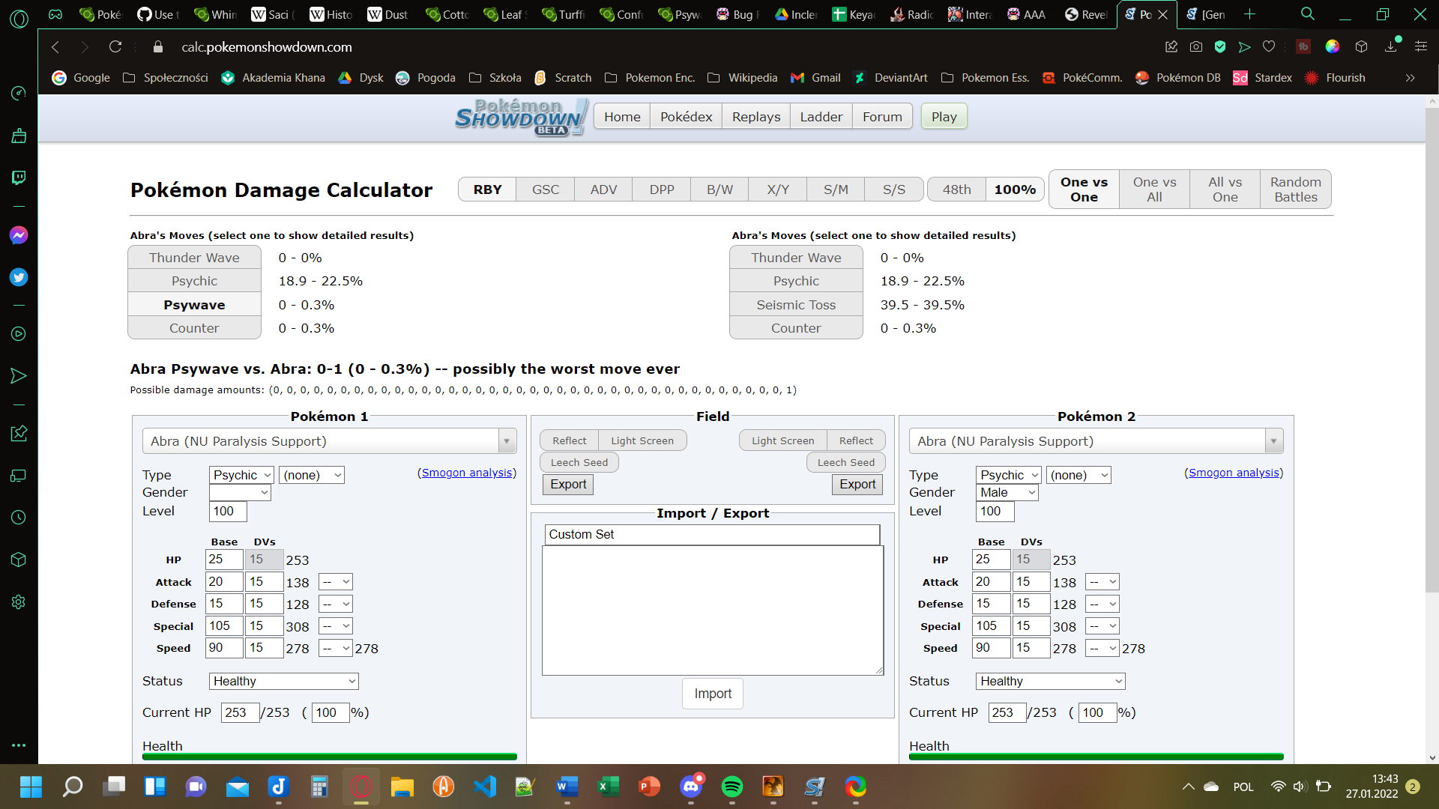1439x809 pixels.
Task: Open the downloads icon in browser toolbar
Action: coord(1391,46)
